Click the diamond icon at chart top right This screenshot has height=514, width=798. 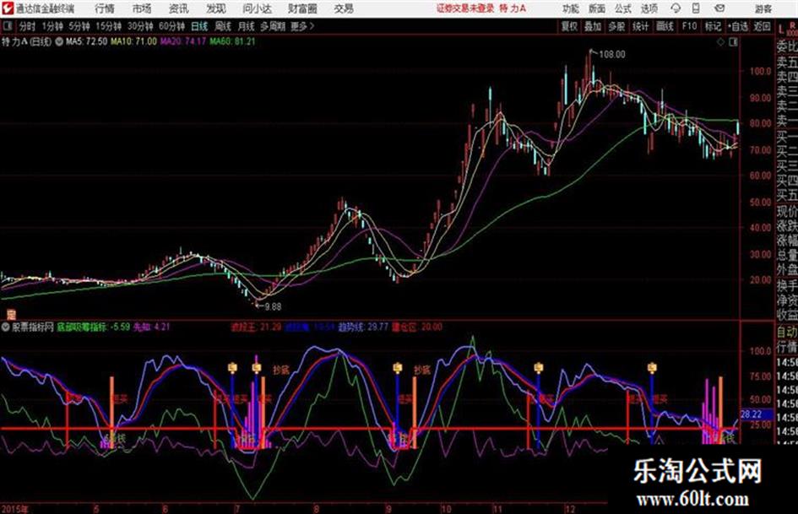point(720,42)
